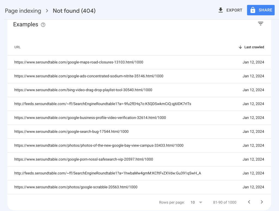Click the Not found (404) breadcrumb
Image resolution: width=279 pixels, height=211 pixels.
74,11
